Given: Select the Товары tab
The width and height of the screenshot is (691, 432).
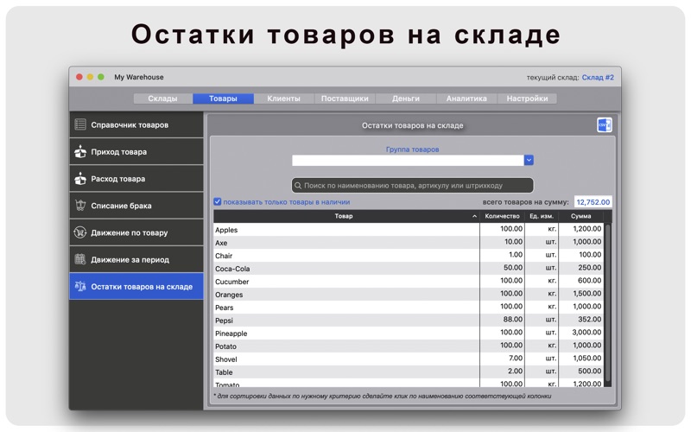Looking at the screenshot, I should tap(223, 98).
